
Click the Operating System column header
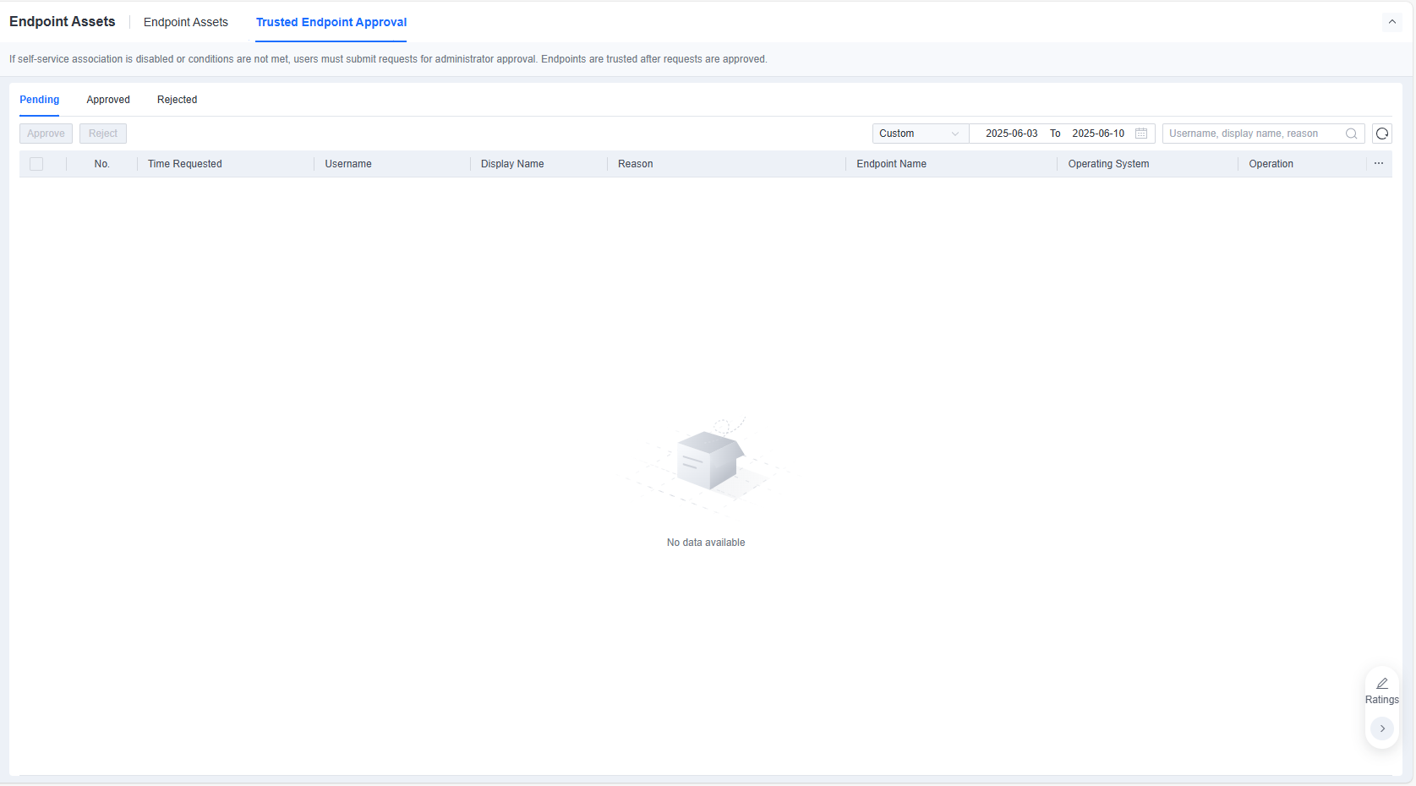click(x=1109, y=164)
